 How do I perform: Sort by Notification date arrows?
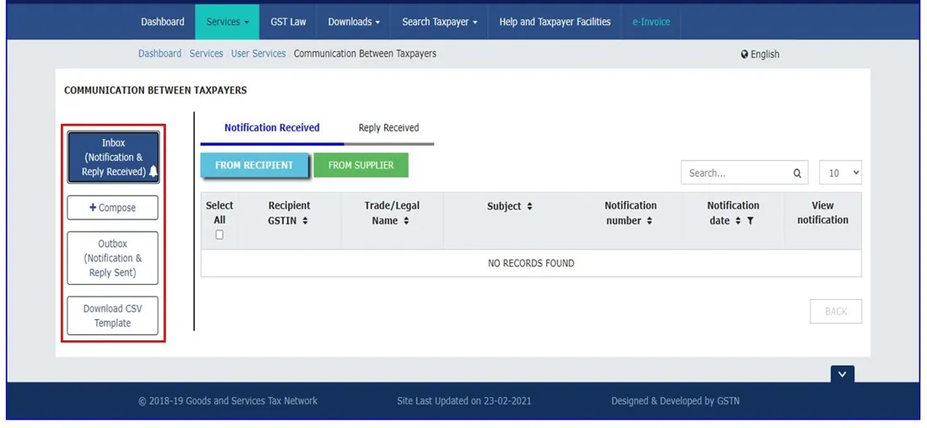click(x=738, y=221)
